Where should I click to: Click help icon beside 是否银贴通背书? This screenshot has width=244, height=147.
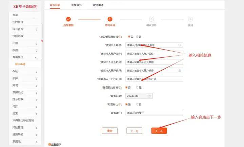click(x=120, y=36)
